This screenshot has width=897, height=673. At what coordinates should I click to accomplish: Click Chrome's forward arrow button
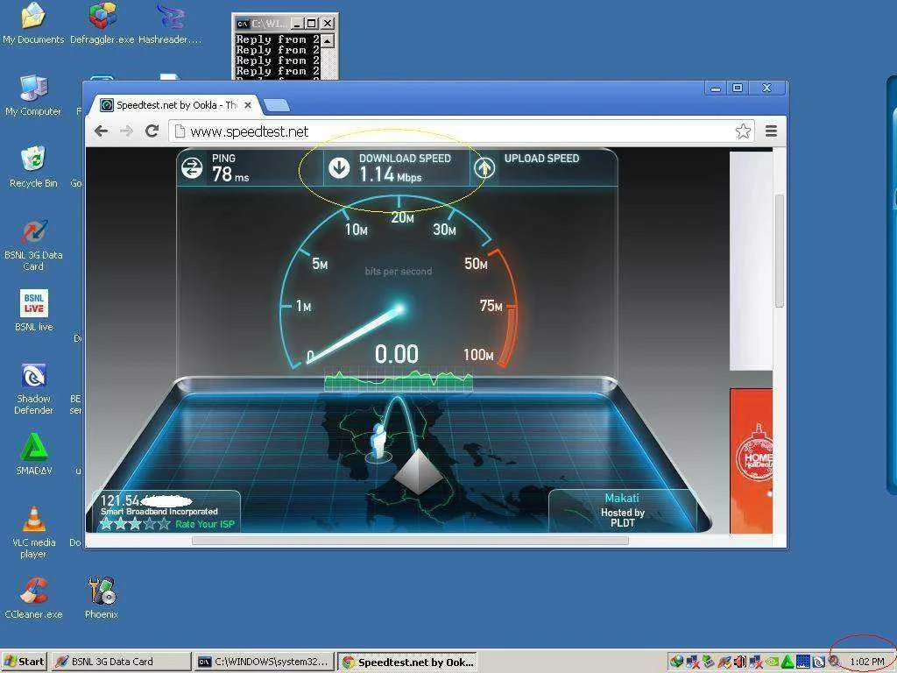click(x=126, y=131)
